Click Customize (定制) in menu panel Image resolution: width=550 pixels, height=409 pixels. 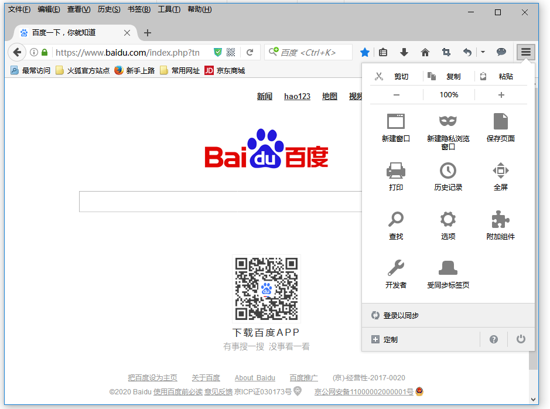coord(421,339)
